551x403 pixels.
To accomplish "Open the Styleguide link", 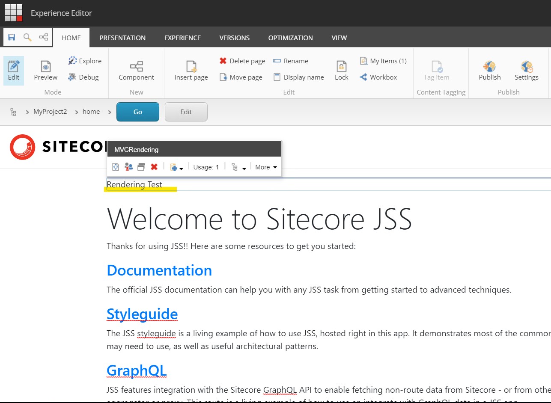I will pyautogui.click(x=142, y=314).
